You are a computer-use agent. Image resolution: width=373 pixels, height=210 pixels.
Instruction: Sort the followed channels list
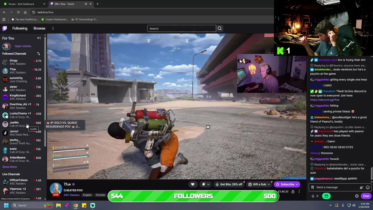pos(38,54)
